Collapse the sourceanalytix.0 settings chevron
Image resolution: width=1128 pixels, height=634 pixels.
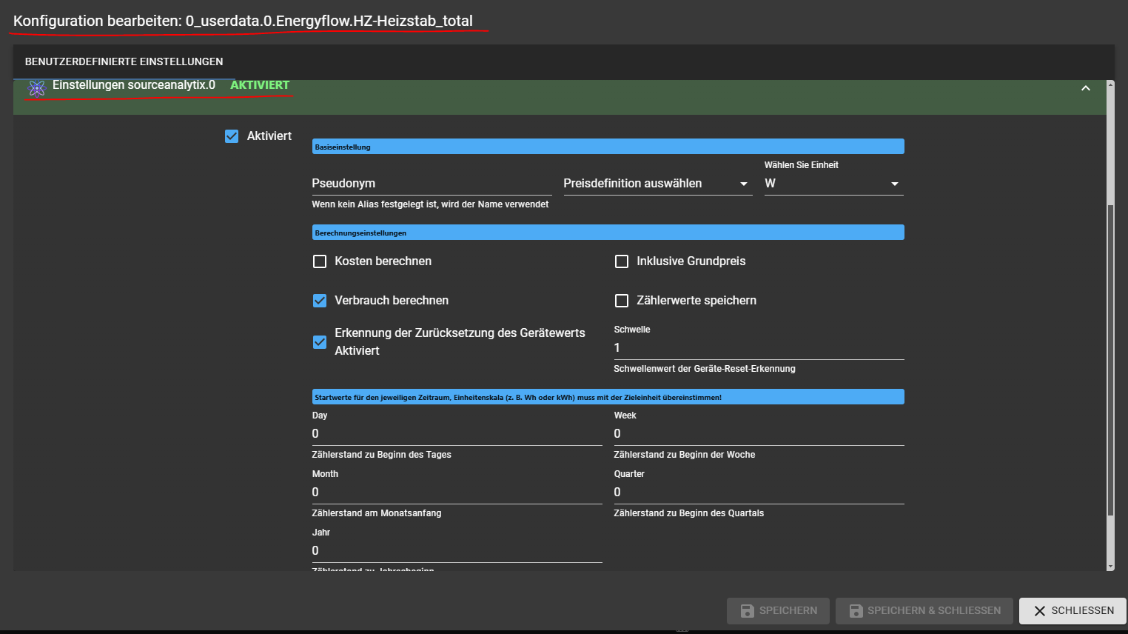coord(1086,88)
